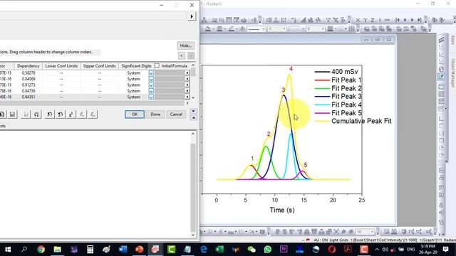Click the Hide... button
Image resolution: width=456 pixels, height=256 pixels.
pos(185,46)
